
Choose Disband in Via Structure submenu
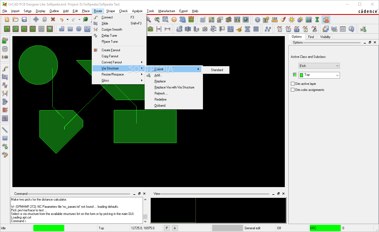(174, 106)
